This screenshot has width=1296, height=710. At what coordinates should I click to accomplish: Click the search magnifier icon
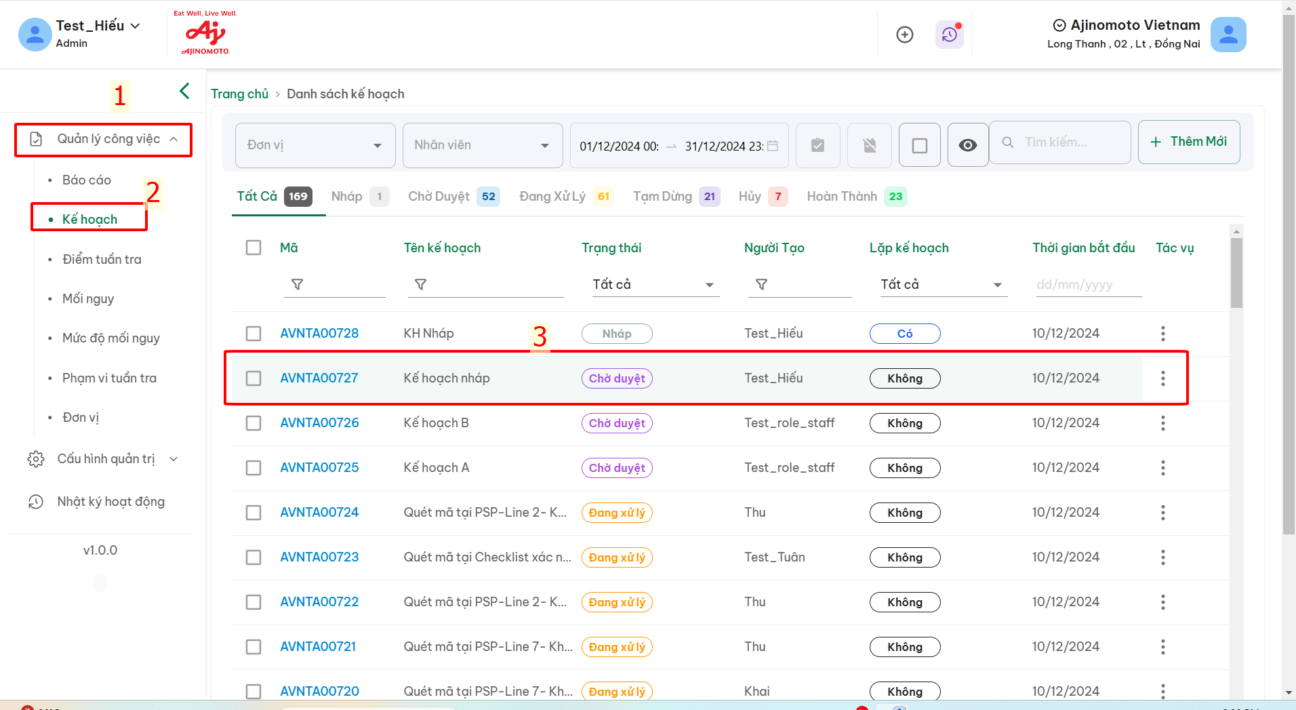(x=1008, y=142)
